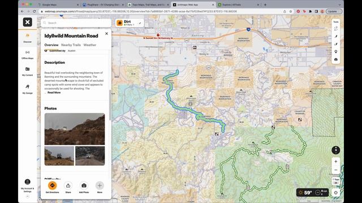
Task: Click the Add Photo camera icon
Action: (x=84, y=186)
